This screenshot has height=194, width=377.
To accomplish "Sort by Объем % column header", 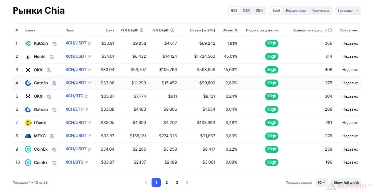I will click(x=230, y=30).
